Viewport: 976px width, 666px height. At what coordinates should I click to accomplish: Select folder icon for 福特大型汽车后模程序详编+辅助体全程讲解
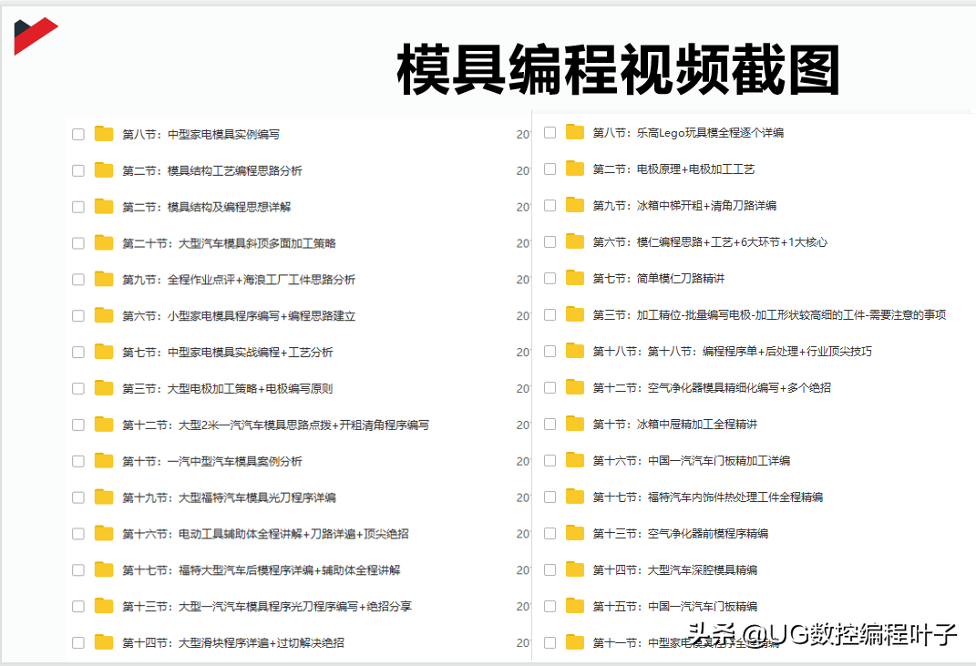tap(103, 569)
